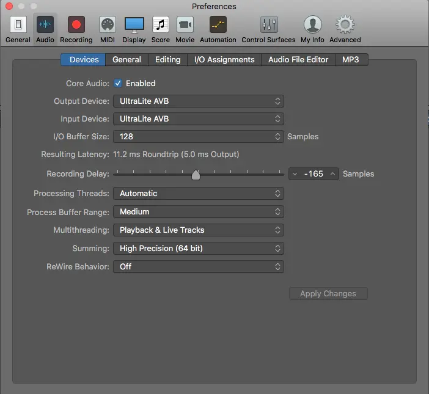
Task: Switch to the I/O Assignments tab
Action: [224, 60]
